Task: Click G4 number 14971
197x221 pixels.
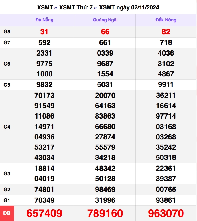Action: (44, 127)
